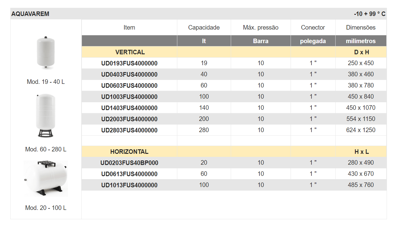Click the AQUAVAREM title bar

coord(30,14)
